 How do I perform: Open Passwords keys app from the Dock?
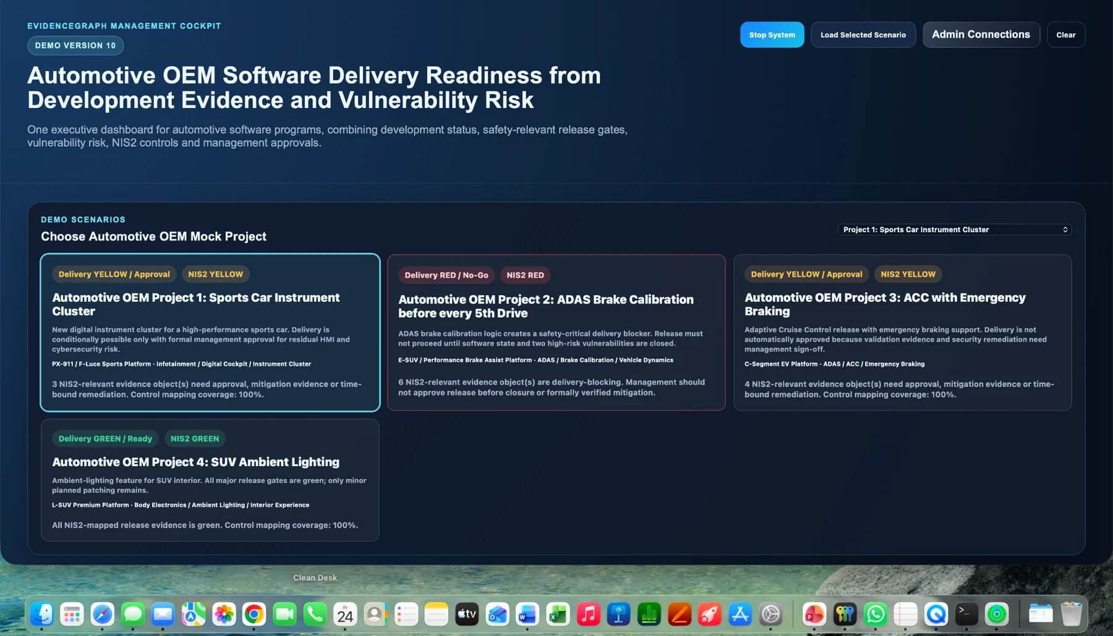tap(845, 614)
